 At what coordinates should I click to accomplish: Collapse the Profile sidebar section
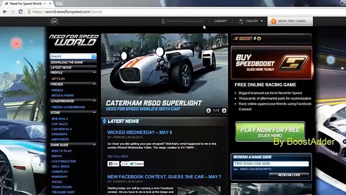coord(94,73)
